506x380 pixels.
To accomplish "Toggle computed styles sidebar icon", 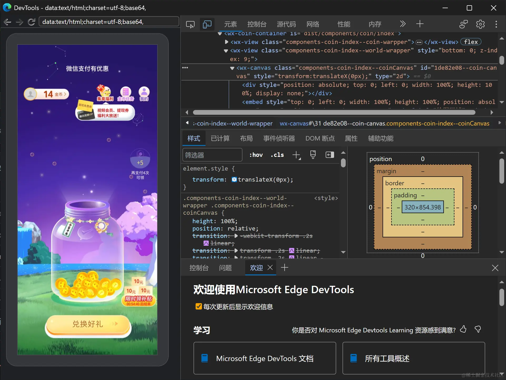I will 330,155.
